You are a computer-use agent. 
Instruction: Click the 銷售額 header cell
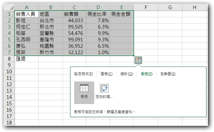point(75,14)
